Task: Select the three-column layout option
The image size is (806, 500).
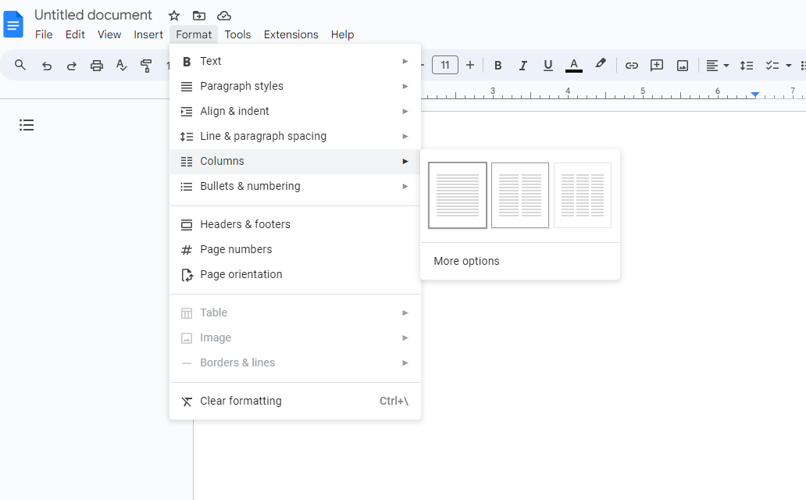Action: coord(582,195)
